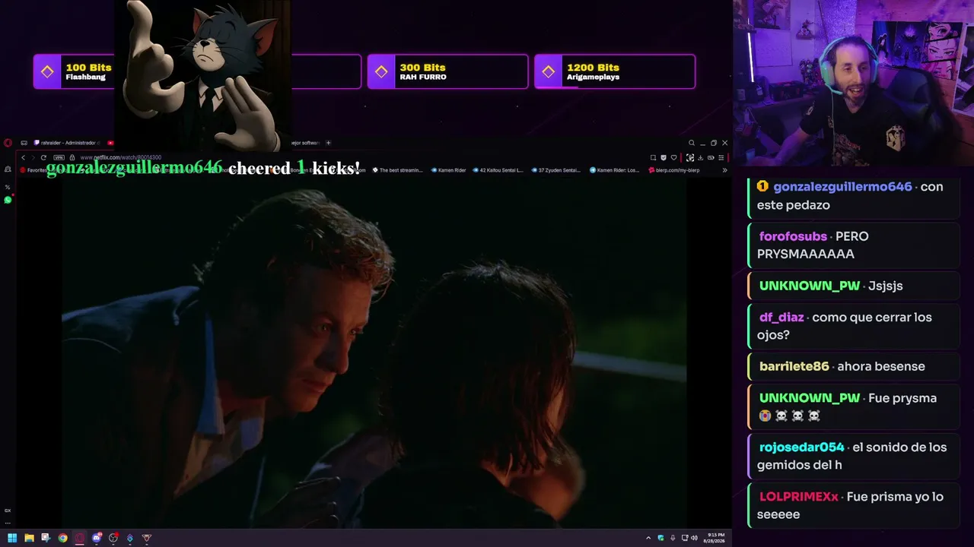
Task: Open the battery saver toolbar icon
Action: click(711, 157)
